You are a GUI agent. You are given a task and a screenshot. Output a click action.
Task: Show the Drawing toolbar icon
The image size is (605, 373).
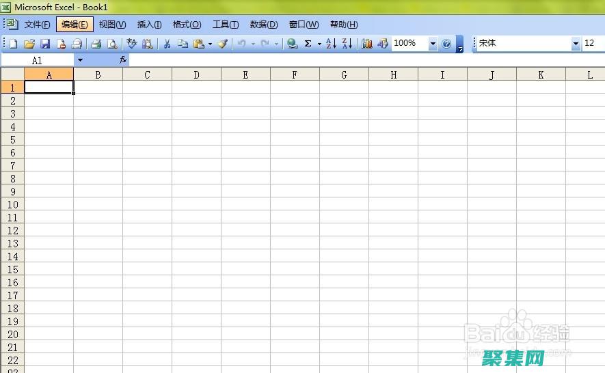383,44
